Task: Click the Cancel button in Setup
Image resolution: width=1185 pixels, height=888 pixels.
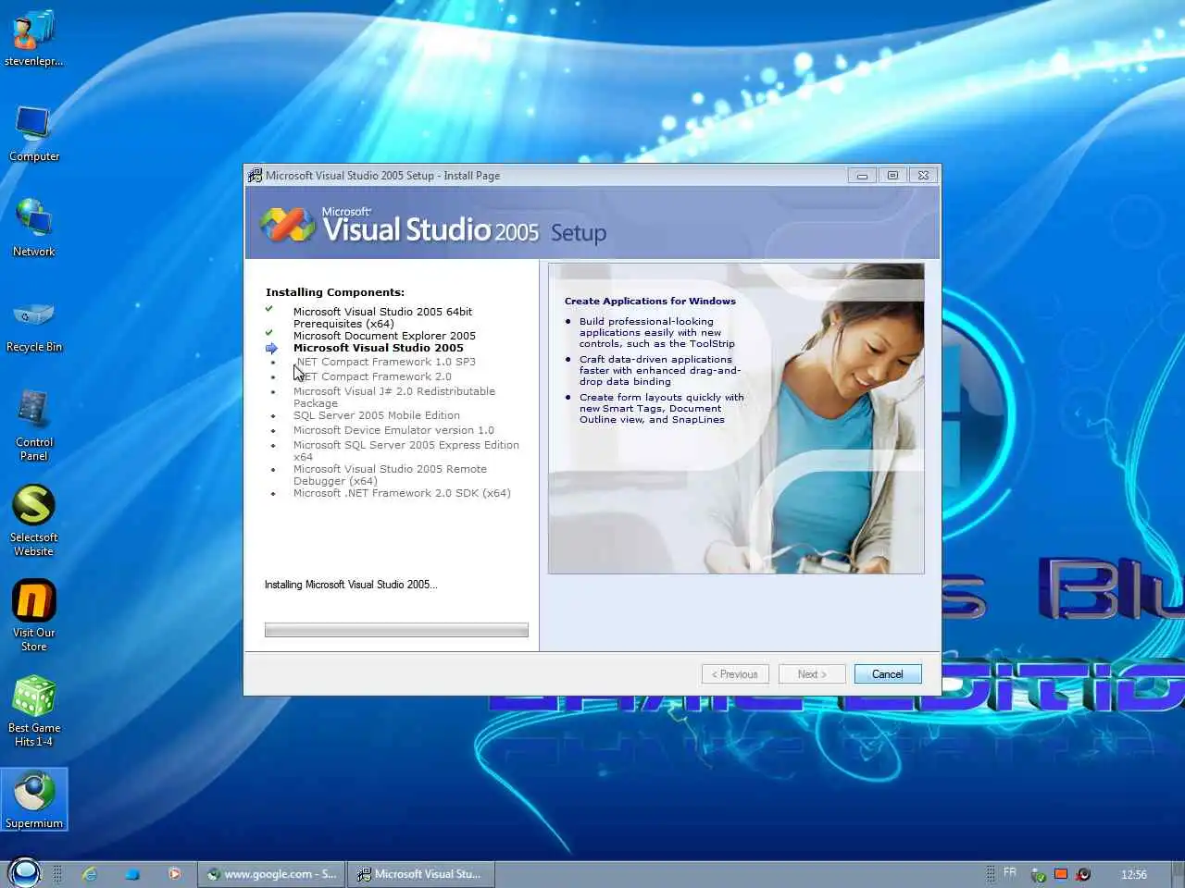Action: click(888, 674)
